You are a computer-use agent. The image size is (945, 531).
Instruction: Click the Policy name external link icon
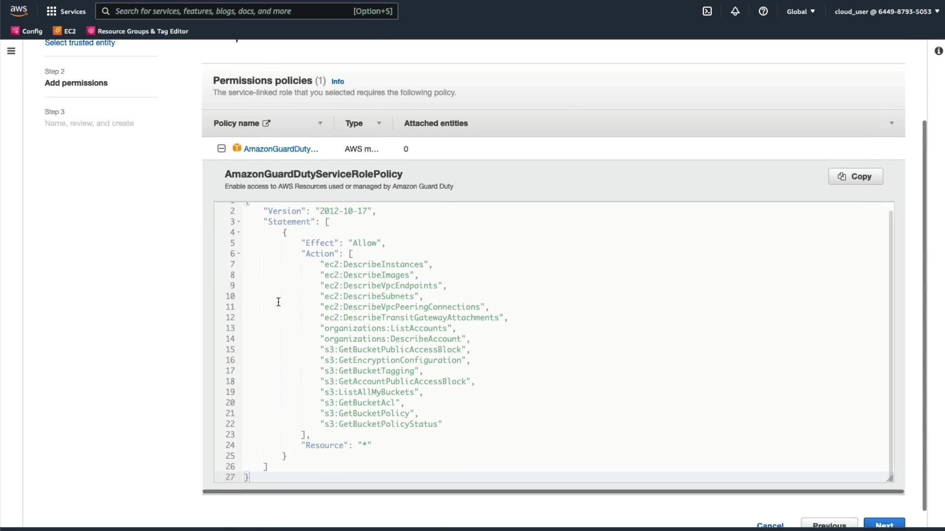point(266,123)
